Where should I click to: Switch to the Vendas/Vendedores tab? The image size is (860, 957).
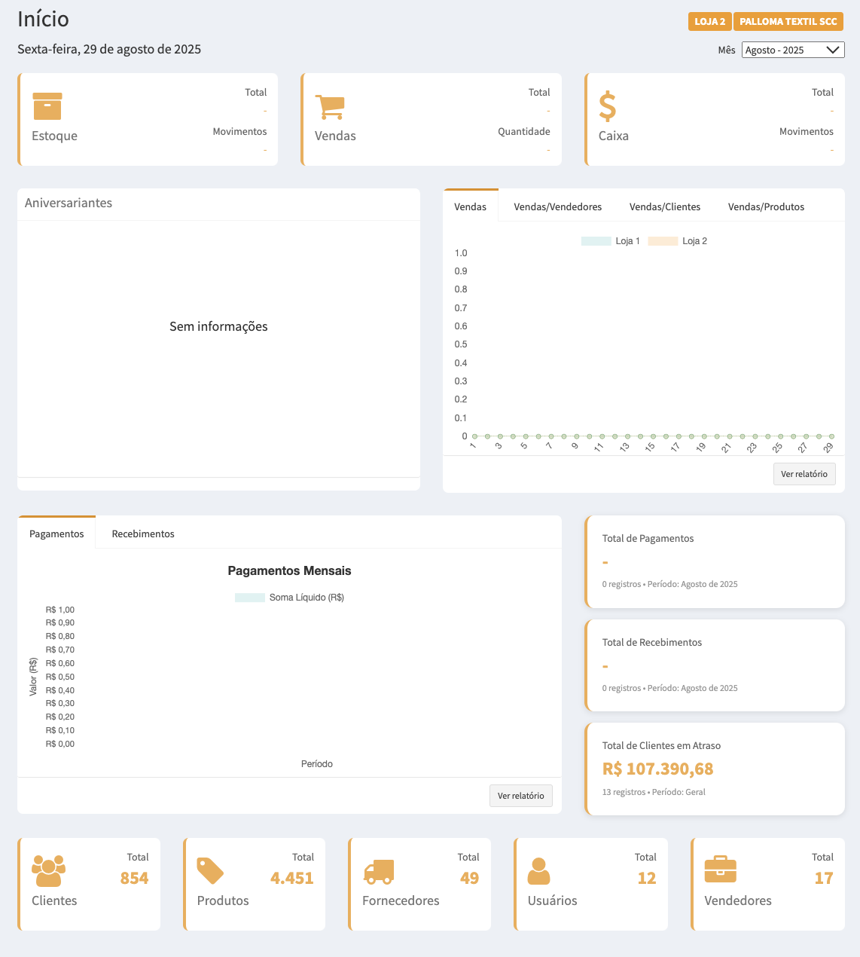557,206
